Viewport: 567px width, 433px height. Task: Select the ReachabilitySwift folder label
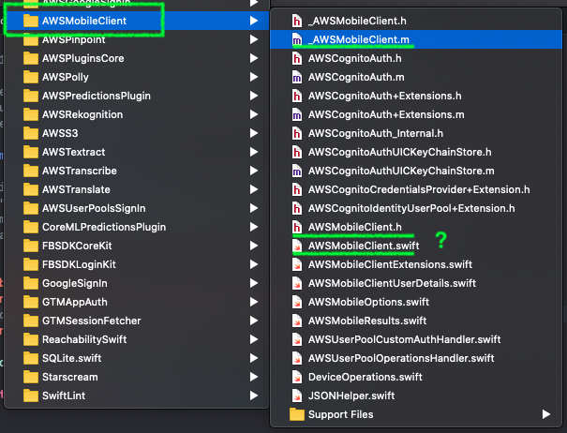click(84, 339)
